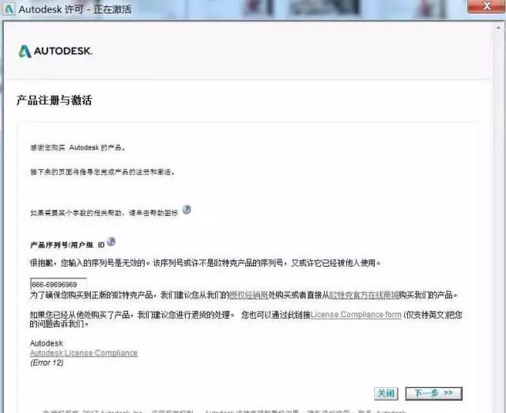The height and width of the screenshot is (413, 506).
Task: Click the serial number input field
Action: point(59,284)
